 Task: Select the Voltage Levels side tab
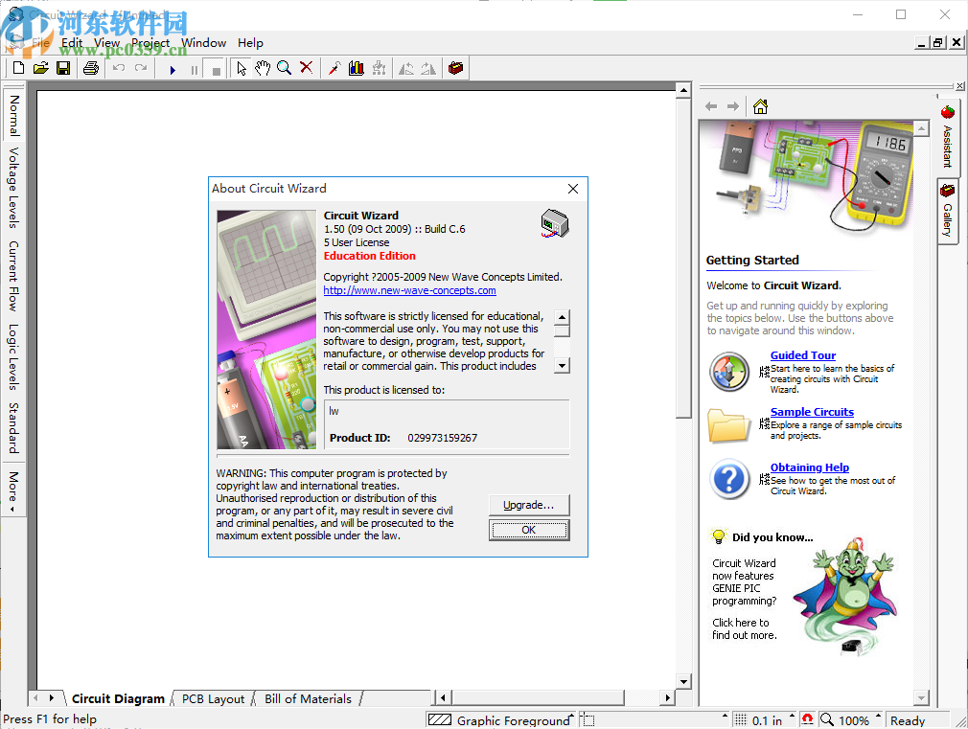pos(14,188)
